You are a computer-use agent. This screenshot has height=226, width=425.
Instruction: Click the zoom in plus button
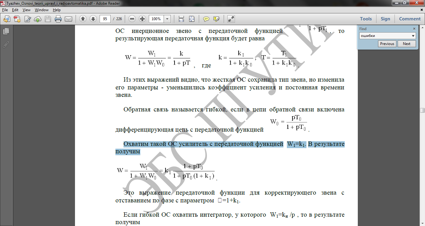(x=142, y=19)
